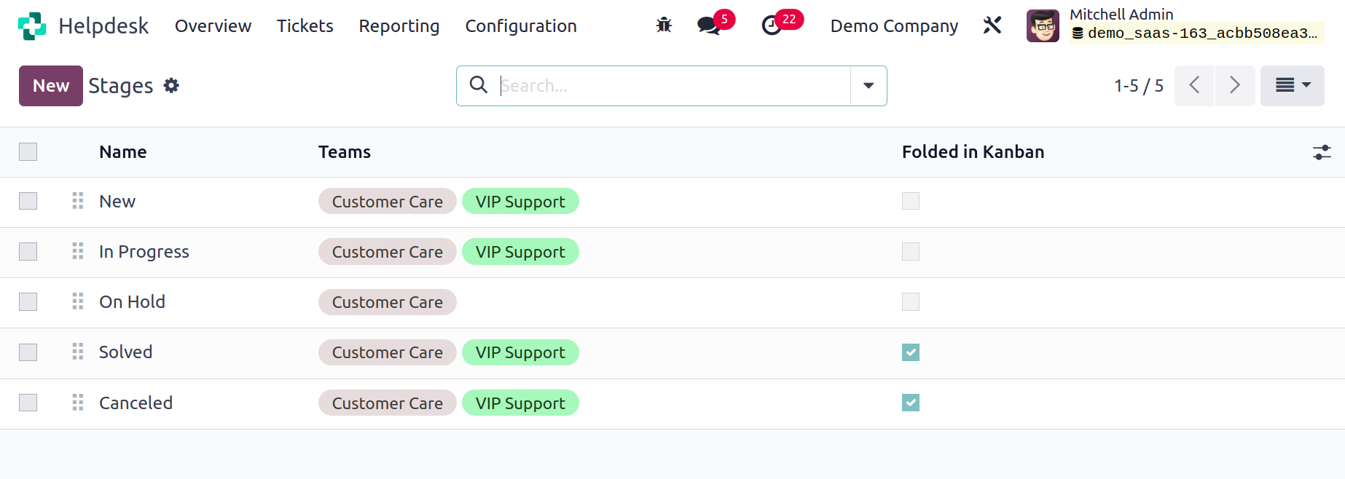Open Mitchell Admin user menu
This screenshot has width=1345, height=479.
pos(1175,25)
